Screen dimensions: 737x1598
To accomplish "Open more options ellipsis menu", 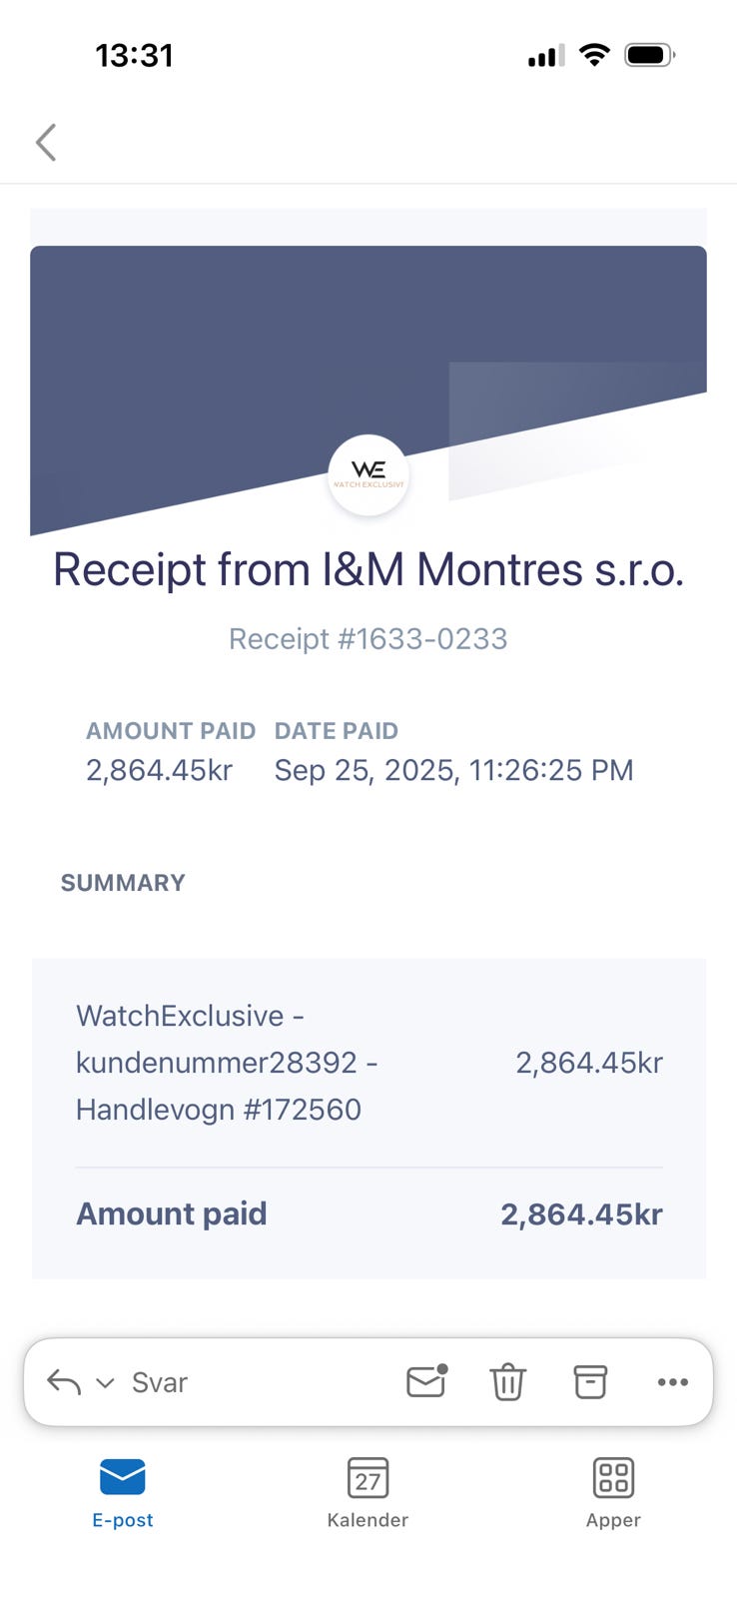I will [672, 1382].
